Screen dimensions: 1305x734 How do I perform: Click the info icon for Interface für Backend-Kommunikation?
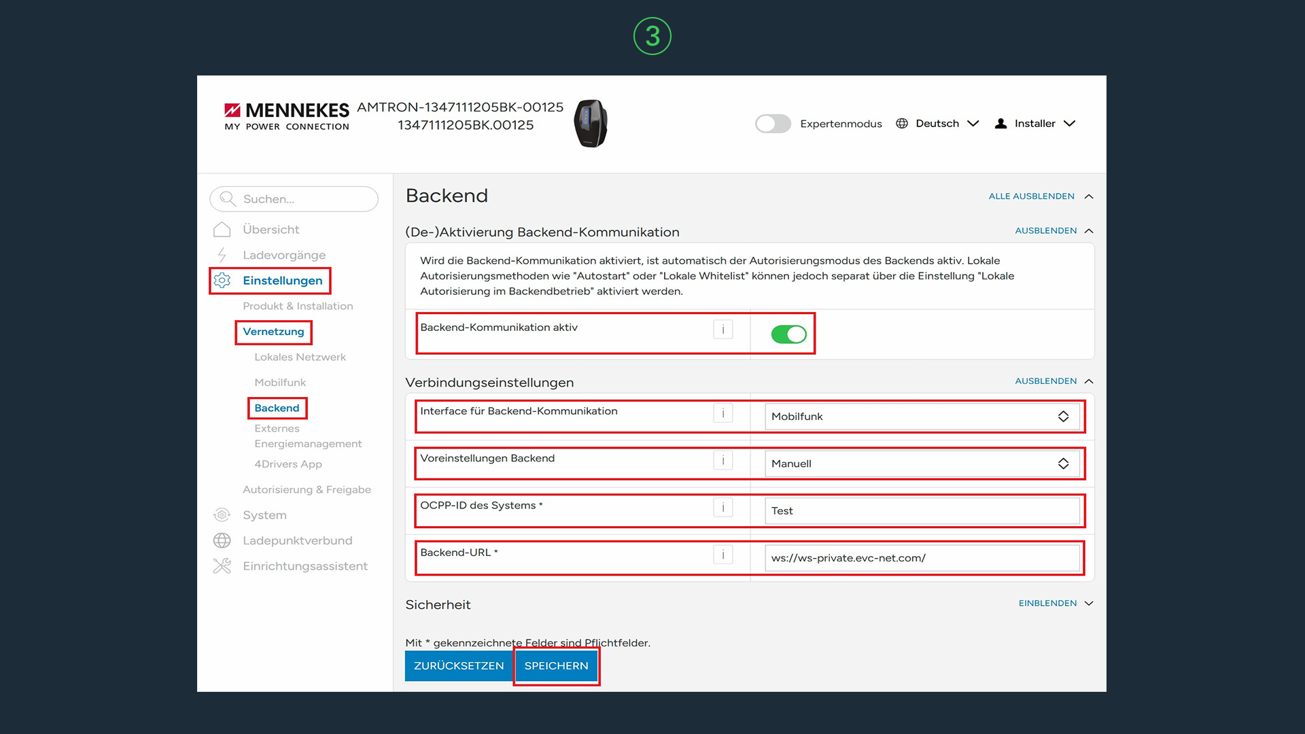[723, 413]
